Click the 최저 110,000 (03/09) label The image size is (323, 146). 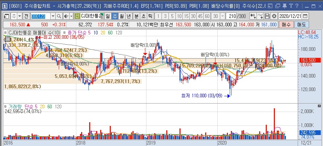click(202, 96)
